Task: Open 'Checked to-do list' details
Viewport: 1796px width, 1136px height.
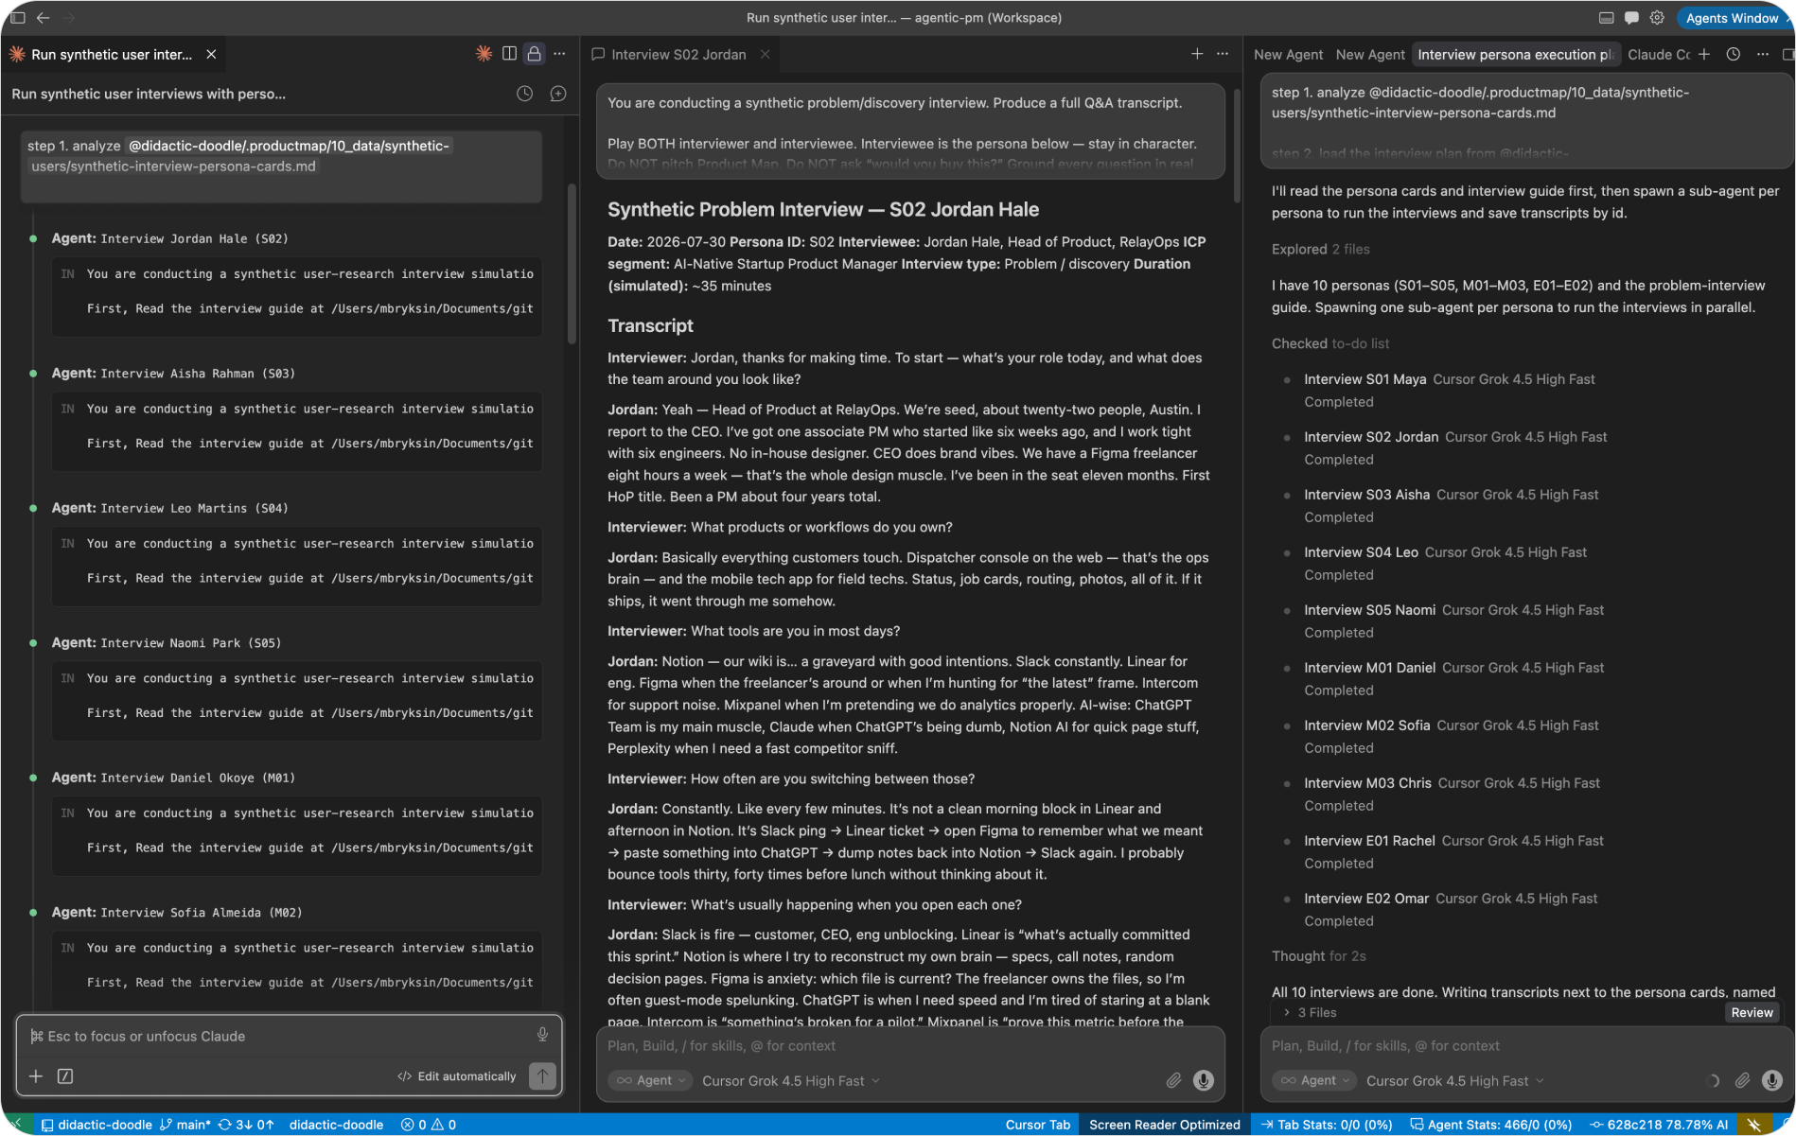Action: (1329, 343)
